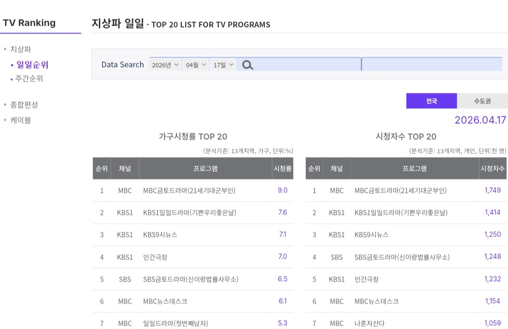
Task: Click the 나혼자산다 program row
Action: pos(369,323)
